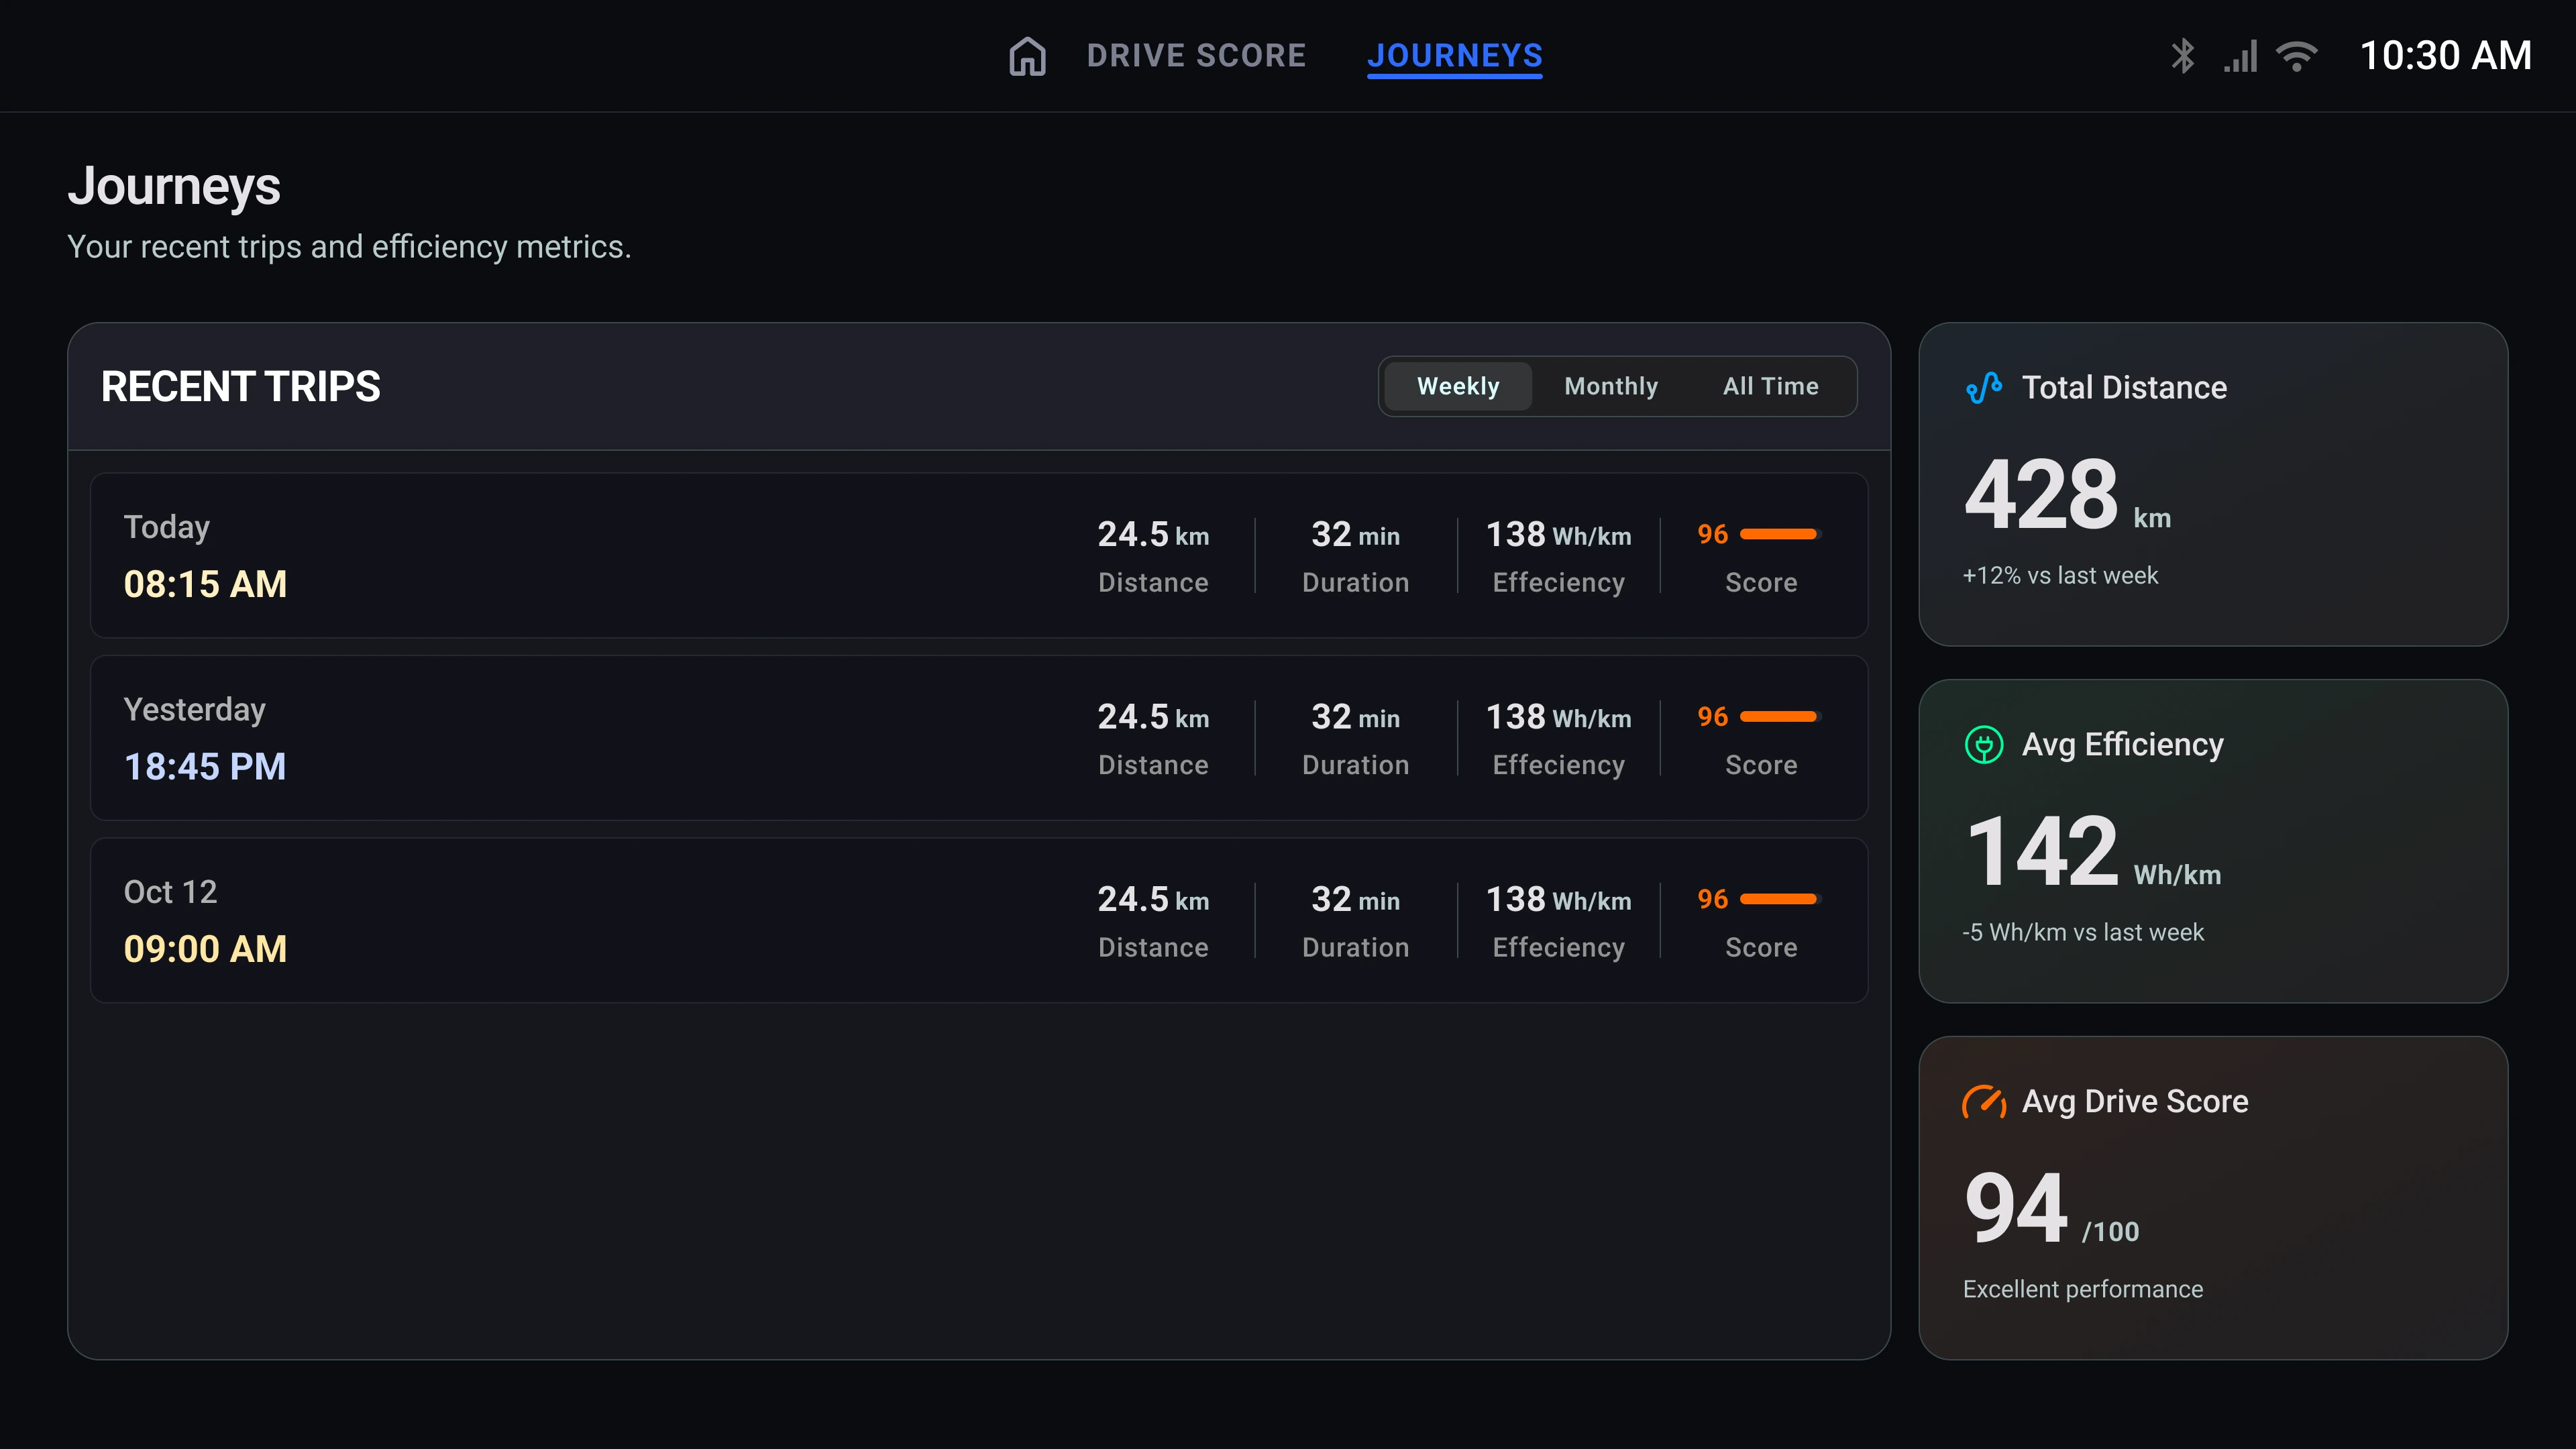Open the Yesterday 18:45 PM trip
2576x1449 pixels.
point(979,738)
